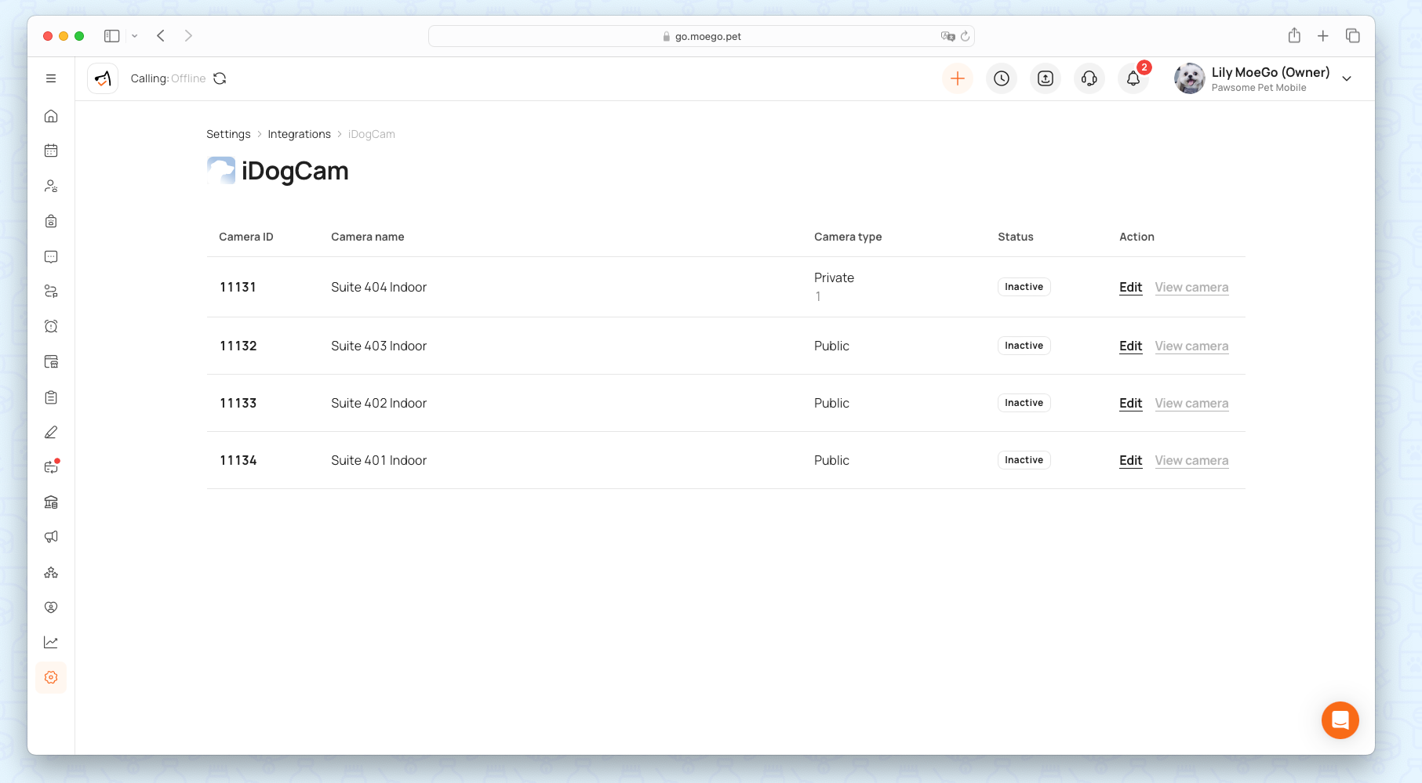Toggle the hamburger menu in sidebar
The width and height of the screenshot is (1422, 783).
(51, 78)
